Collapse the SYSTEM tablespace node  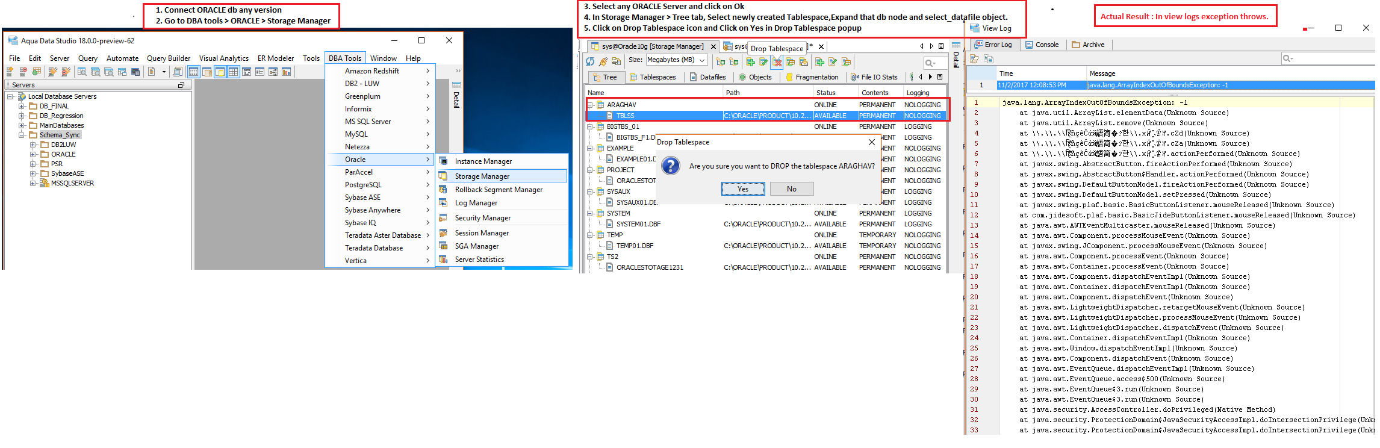click(x=590, y=213)
